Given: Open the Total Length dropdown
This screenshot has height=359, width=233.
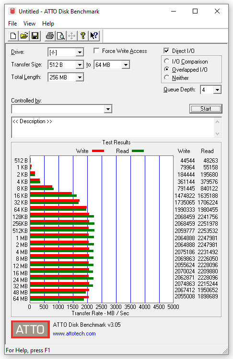Looking at the screenshot, I should (80, 77).
